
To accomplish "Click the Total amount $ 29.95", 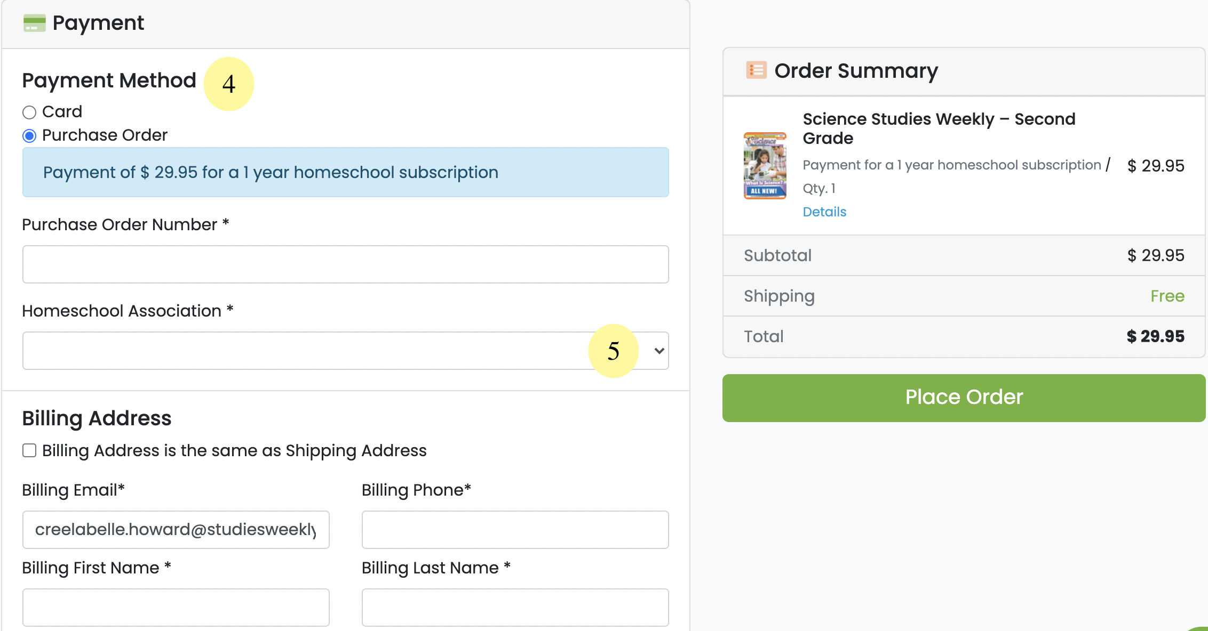I will click(x=1155, y=336).
